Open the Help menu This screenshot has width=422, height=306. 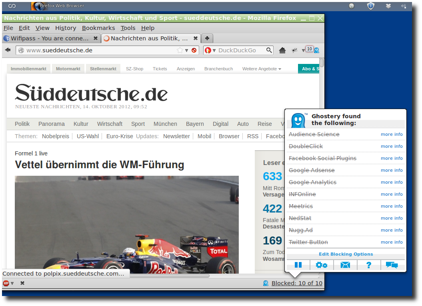[x=148, y=28]
